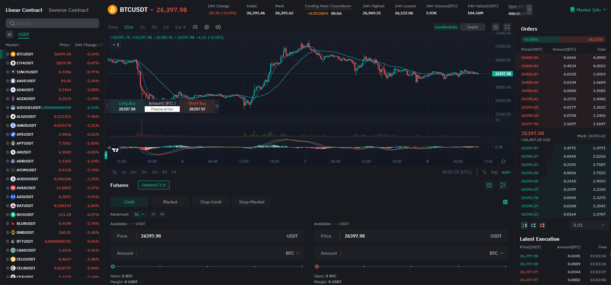Image resolution: width=611 pixels, height=285 pixels.
Task: Click the eye-like advanced option icon
Action: tap(162, 214)
